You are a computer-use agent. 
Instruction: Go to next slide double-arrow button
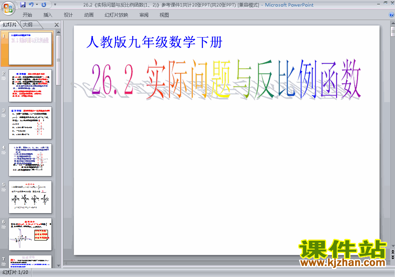393,257
